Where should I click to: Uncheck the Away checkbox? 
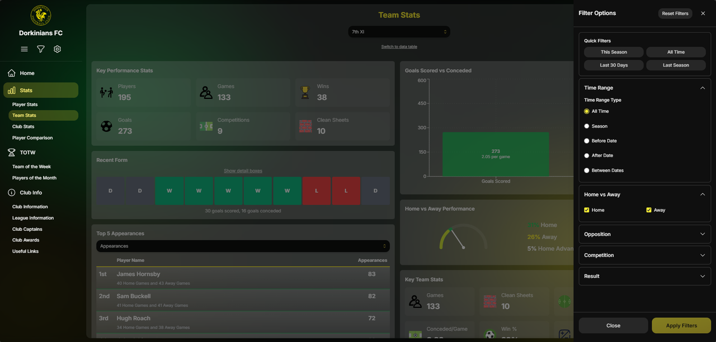(x=649, y=210)
